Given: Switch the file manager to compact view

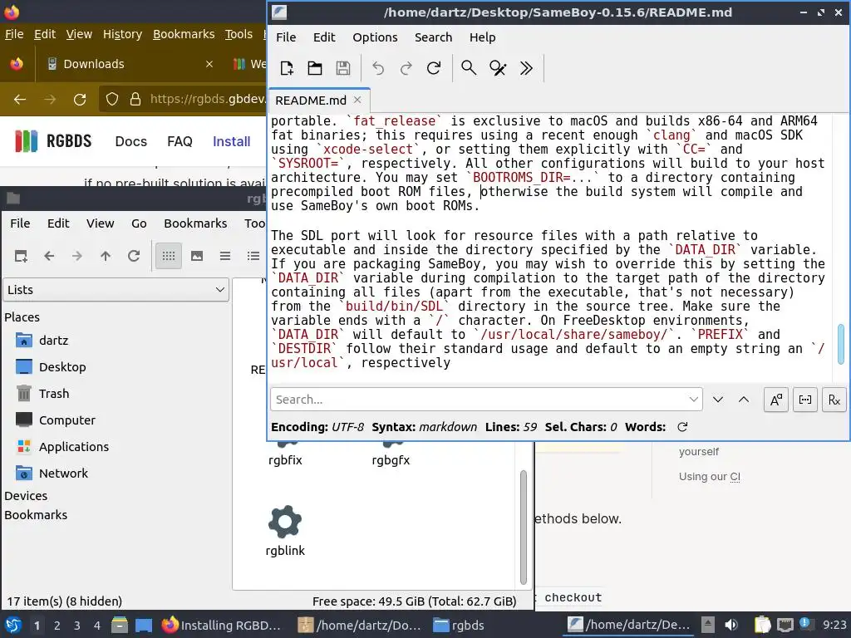Looking at the screenshot, I should (224, 256).
